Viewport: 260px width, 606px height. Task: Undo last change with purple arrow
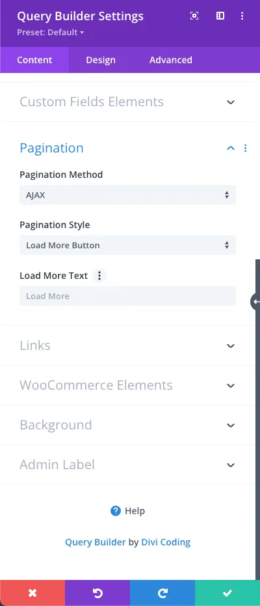[x=97, y=593]
